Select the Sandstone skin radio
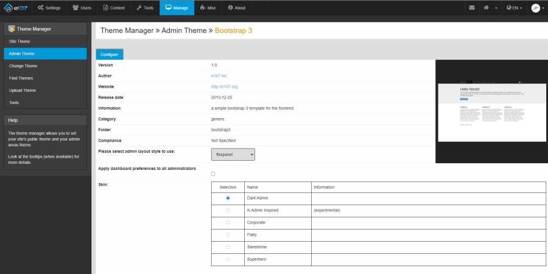This screenshot has height=274, width=548. coord(228,247)
